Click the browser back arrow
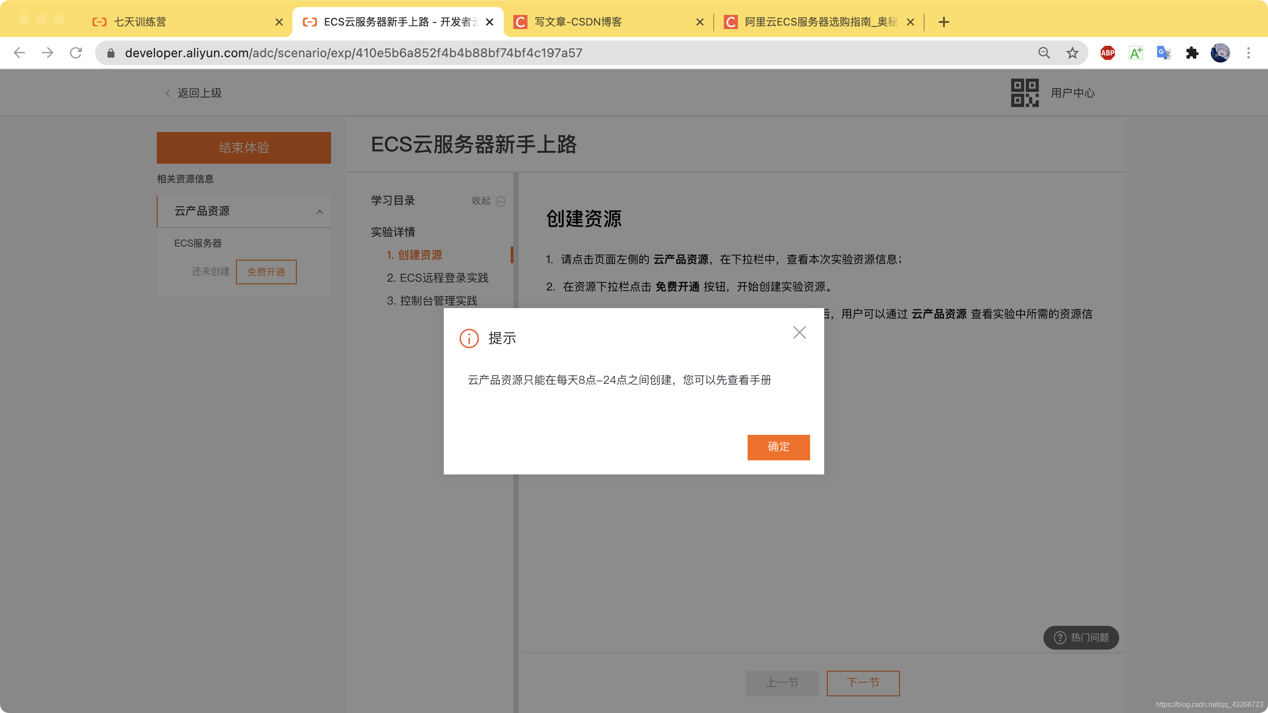Image resolution: width=1268 pixels, height=713 pixels. click(x=19, y=53)
